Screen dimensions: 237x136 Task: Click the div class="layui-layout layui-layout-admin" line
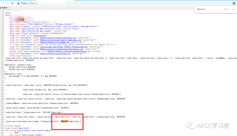pyautogui.click(x=28, y=130)
